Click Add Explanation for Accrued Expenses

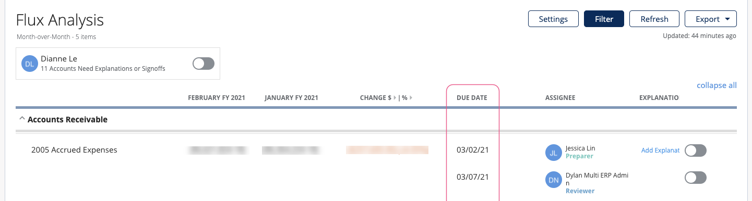coord(660,150)
